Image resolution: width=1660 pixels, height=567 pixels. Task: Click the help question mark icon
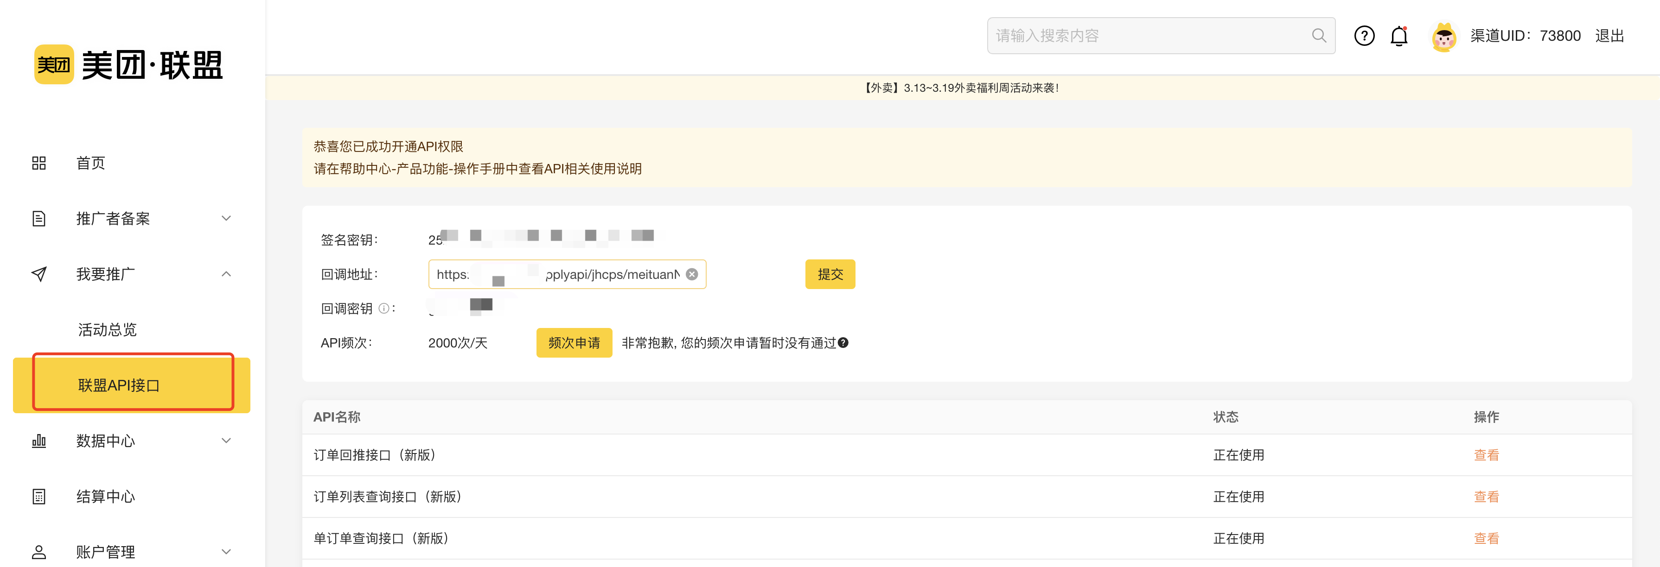pos(1364,36)
